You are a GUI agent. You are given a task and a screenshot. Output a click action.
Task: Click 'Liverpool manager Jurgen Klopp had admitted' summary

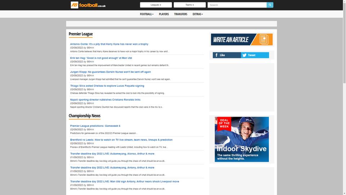click(x=120, y=79)
